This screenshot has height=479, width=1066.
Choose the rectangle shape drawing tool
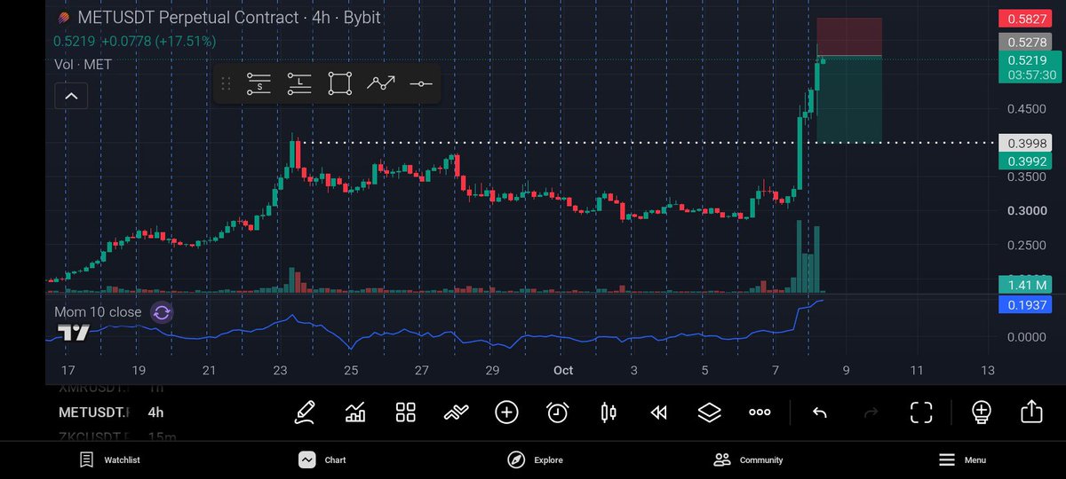[x=339, y=84]
